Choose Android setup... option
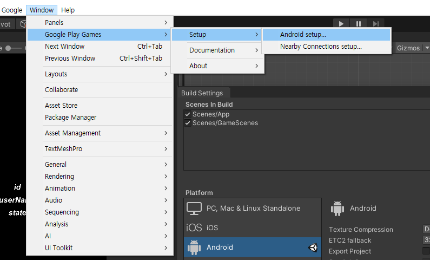The image size is (430, 260). pos(326,35)
